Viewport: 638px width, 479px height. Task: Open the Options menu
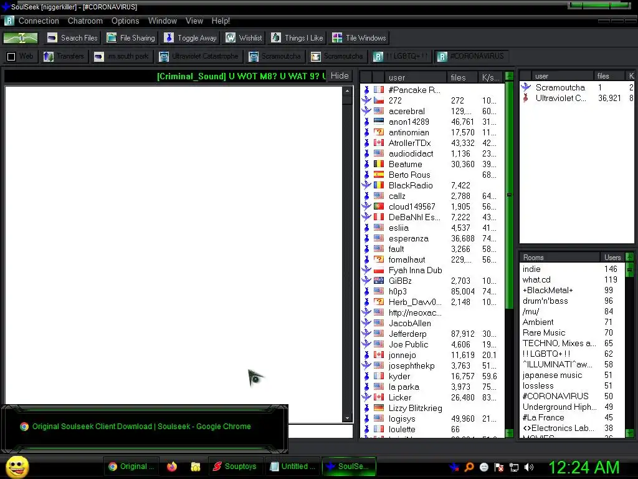click(125, 21)
